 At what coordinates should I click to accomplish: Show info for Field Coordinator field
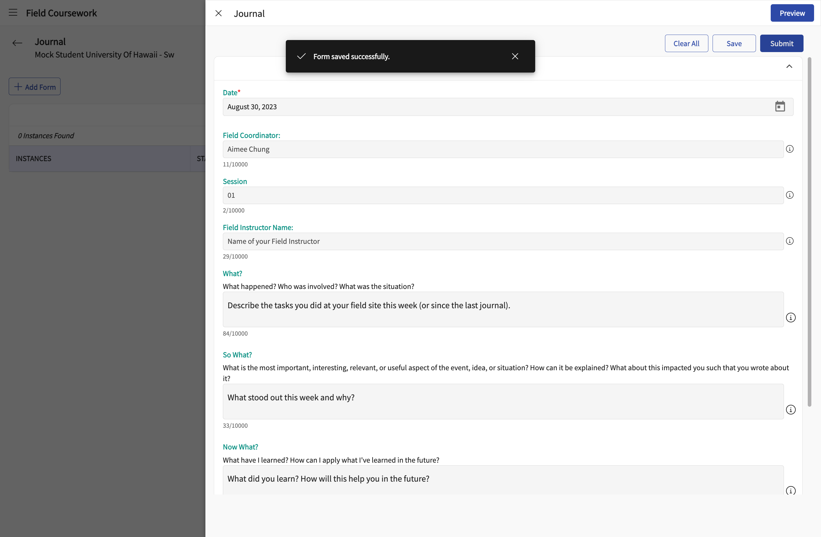790,149
